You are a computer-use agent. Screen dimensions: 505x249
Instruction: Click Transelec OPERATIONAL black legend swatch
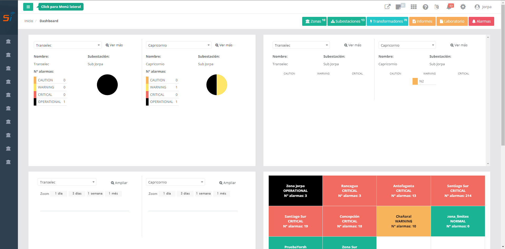(35, 102)
